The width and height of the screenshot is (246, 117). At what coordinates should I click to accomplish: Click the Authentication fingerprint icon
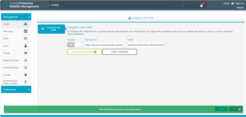point(26,82)
